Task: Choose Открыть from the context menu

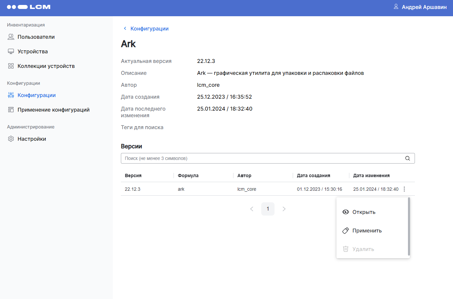Action: click(x=364, y=212)
